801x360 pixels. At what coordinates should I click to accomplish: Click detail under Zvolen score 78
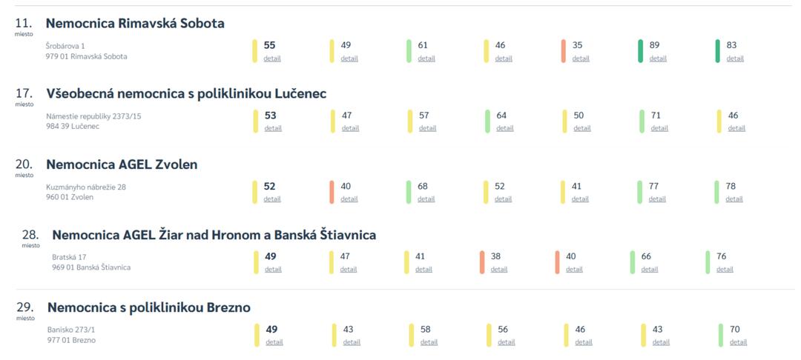tap(734, 199)
